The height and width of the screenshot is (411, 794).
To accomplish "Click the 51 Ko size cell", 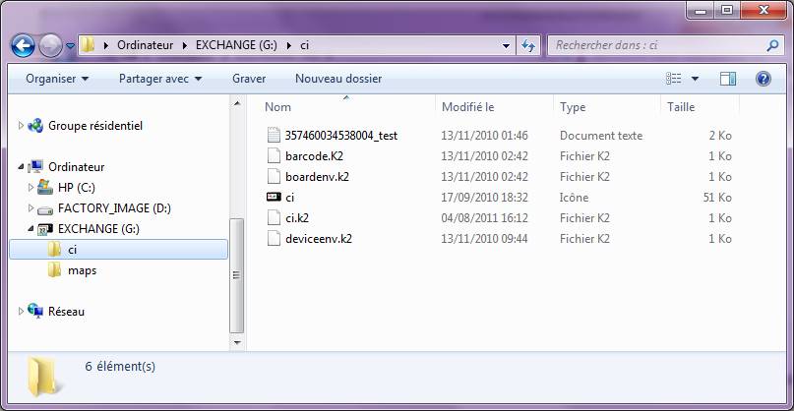I will pos(717,198).
